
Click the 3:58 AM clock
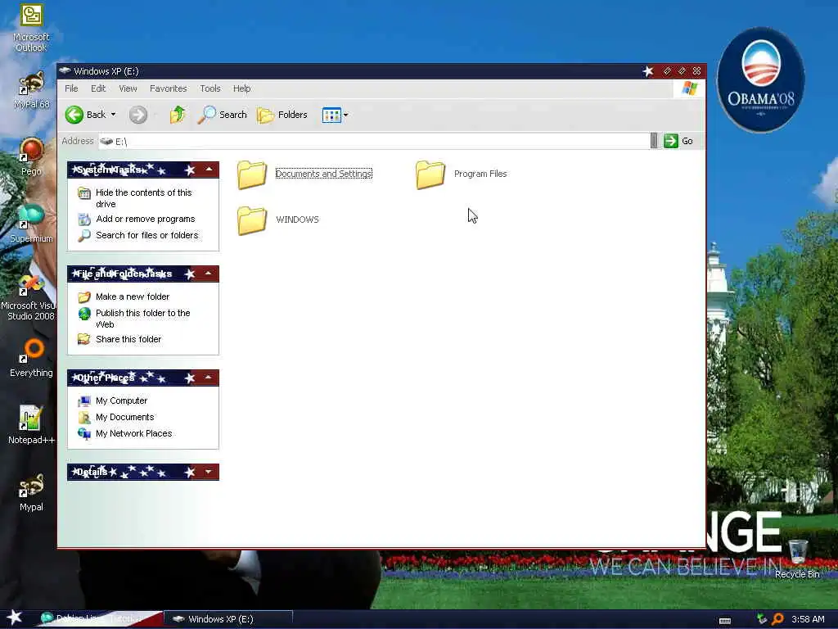[x=808, y=619]
